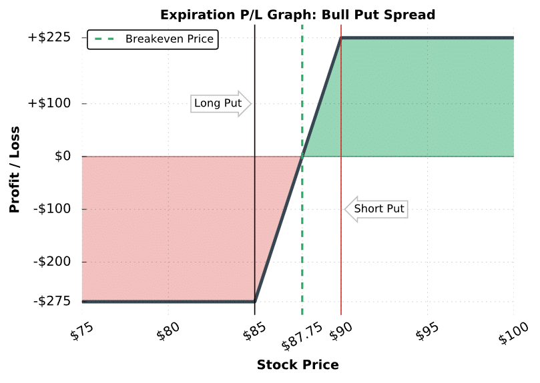The height and width of the screenshot is (383, 540).
Task: Click the $87.75 breakeven axis label
Action: (x=302, y=337)
